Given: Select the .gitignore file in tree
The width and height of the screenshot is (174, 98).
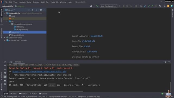Looking at the screenshot, I should coord(25,32).
